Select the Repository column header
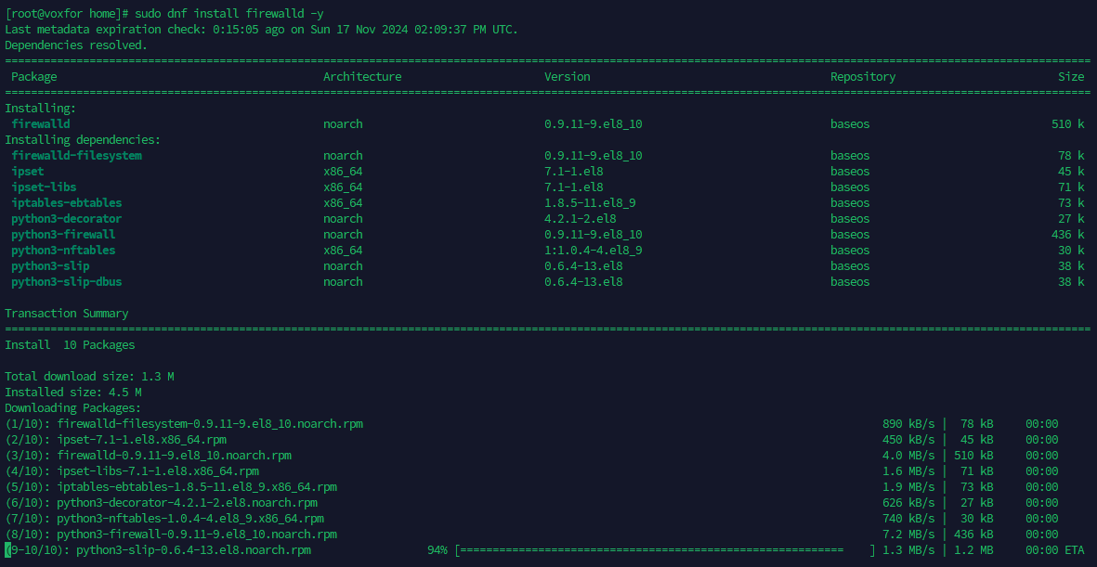1097x567 pixels. coord(863,76)
